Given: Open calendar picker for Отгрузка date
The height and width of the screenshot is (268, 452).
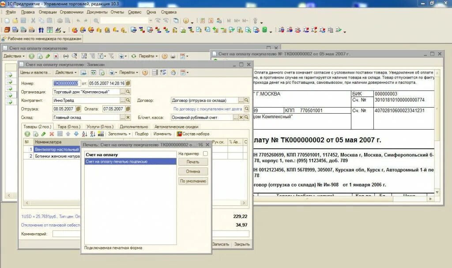Looking at the screenshot, I should click(x=78, y=109).
